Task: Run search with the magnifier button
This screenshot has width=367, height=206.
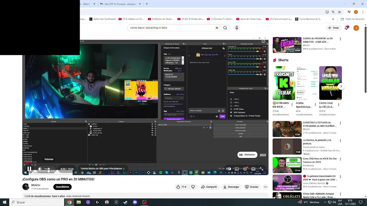Action: pyautogui.click(x=225, y=28)
